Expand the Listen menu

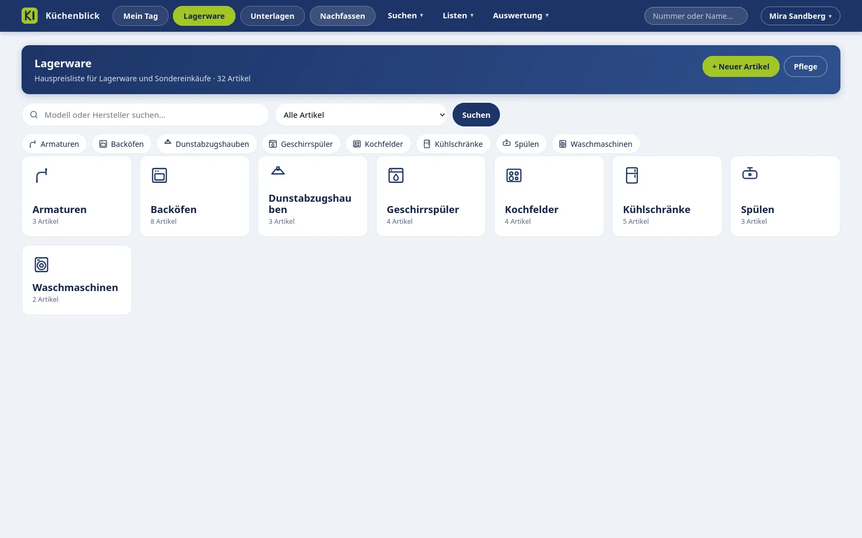coord(458,16)
